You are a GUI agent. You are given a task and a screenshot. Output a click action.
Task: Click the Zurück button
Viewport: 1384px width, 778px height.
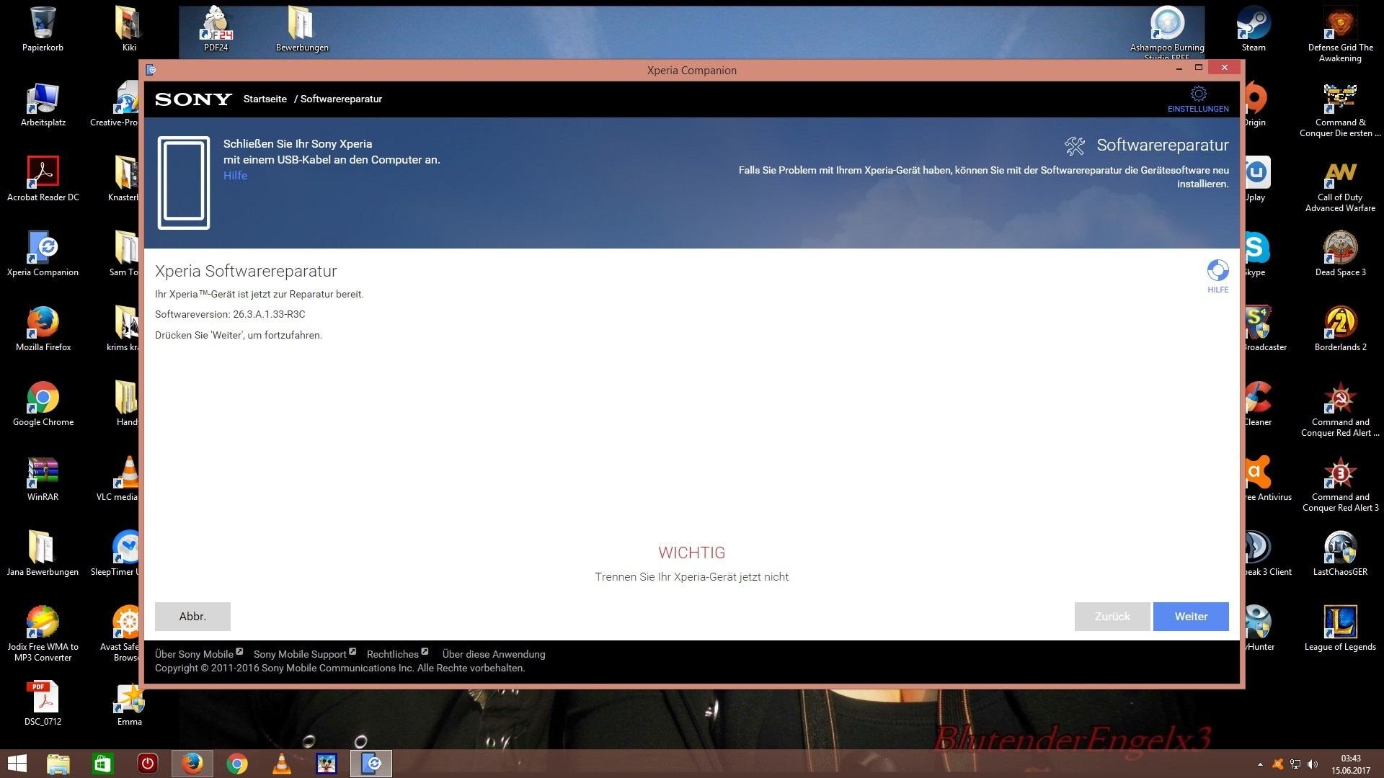(x=1112, y=617)
